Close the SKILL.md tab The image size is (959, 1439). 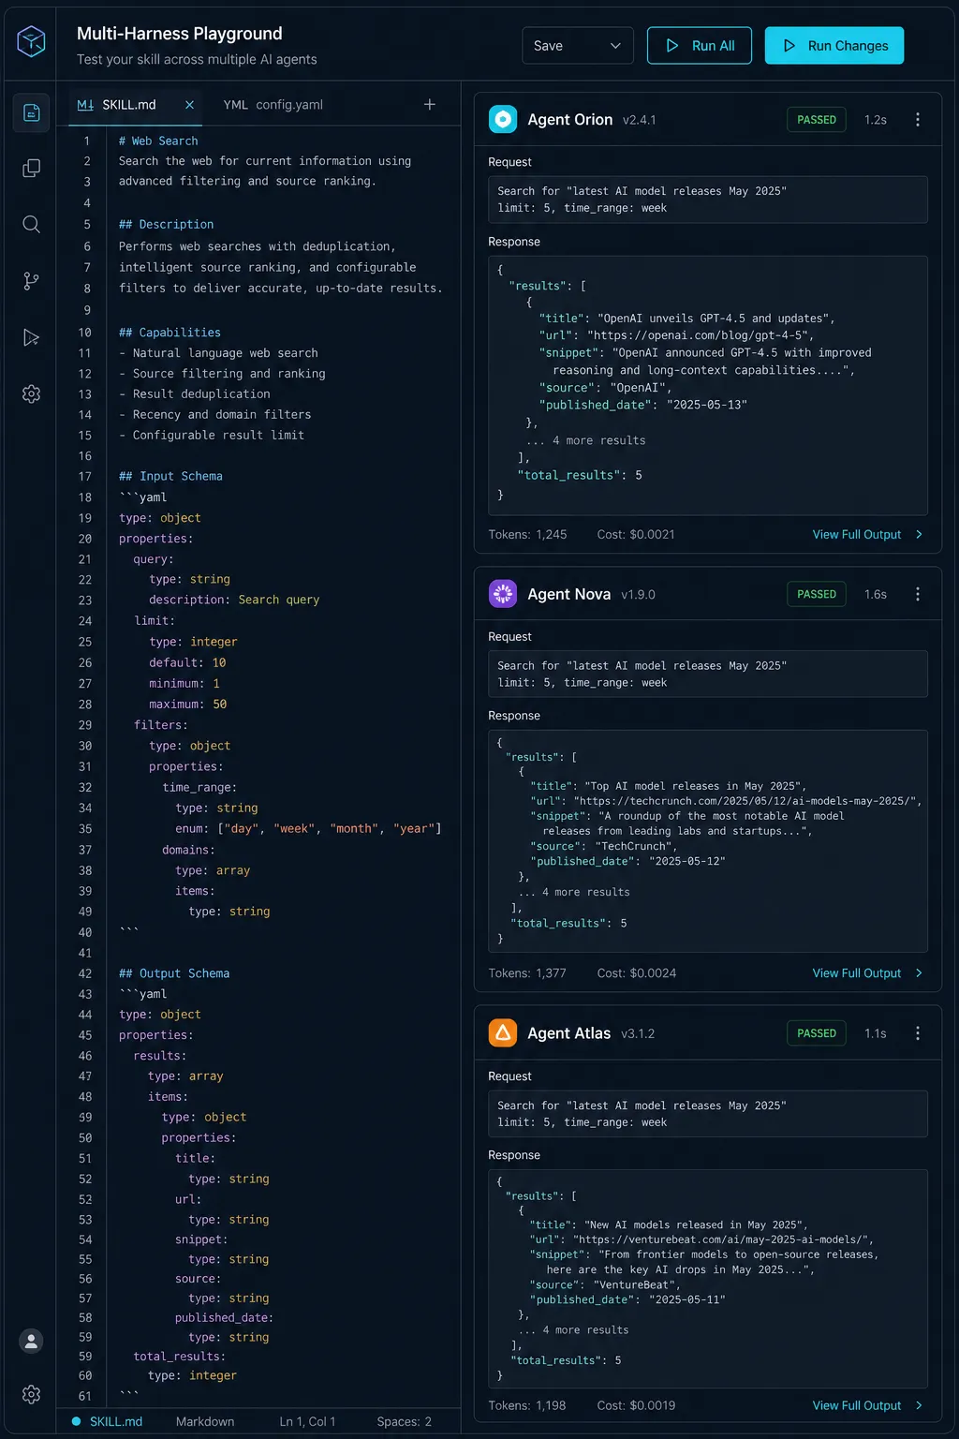pyautogui.click(x=189, y=105)
